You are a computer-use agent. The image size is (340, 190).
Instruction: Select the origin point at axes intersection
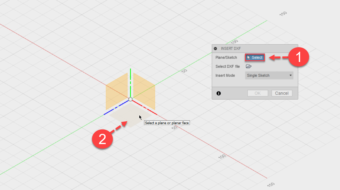(130, 99)
